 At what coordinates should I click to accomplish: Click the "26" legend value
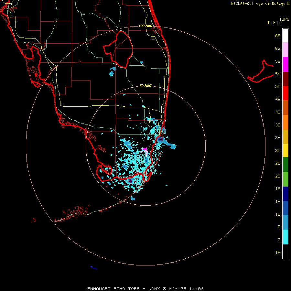coord(278,163)
